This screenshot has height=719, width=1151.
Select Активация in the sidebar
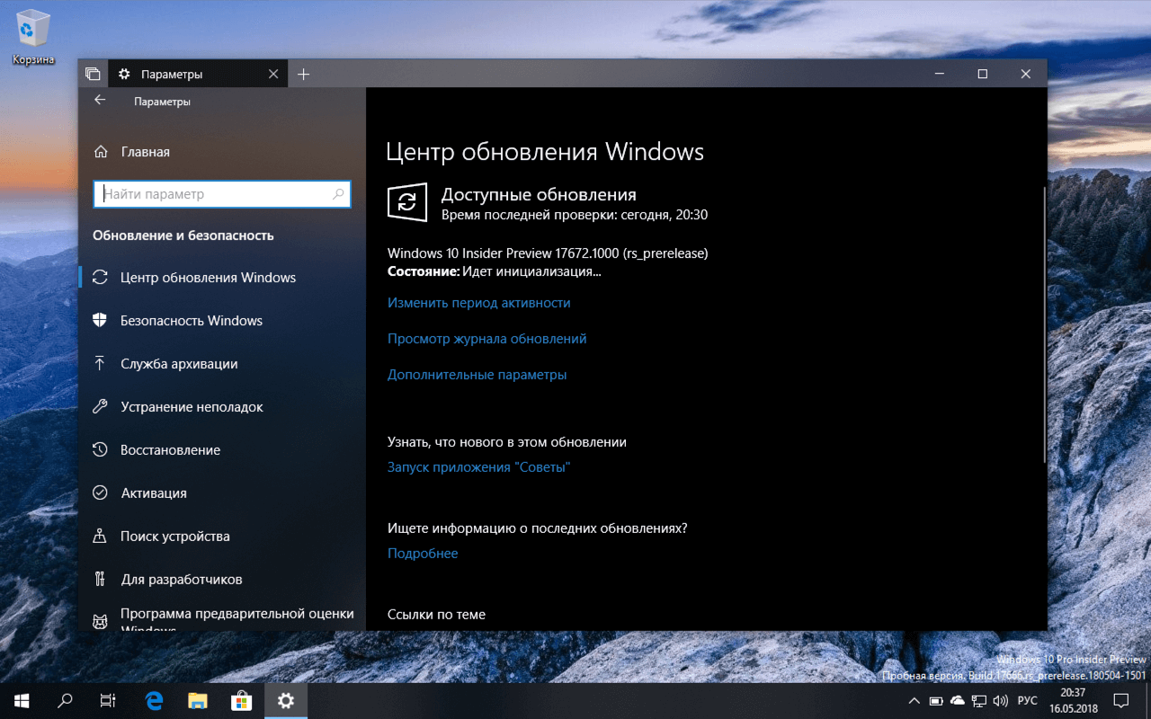click(x=222, y=493)
